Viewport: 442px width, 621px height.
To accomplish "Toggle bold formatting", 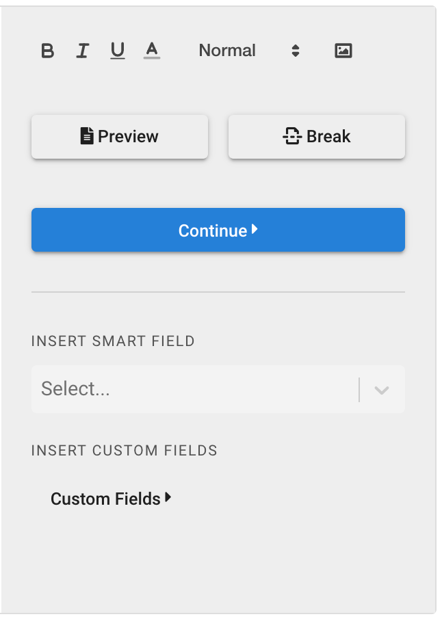I will 47,51.
